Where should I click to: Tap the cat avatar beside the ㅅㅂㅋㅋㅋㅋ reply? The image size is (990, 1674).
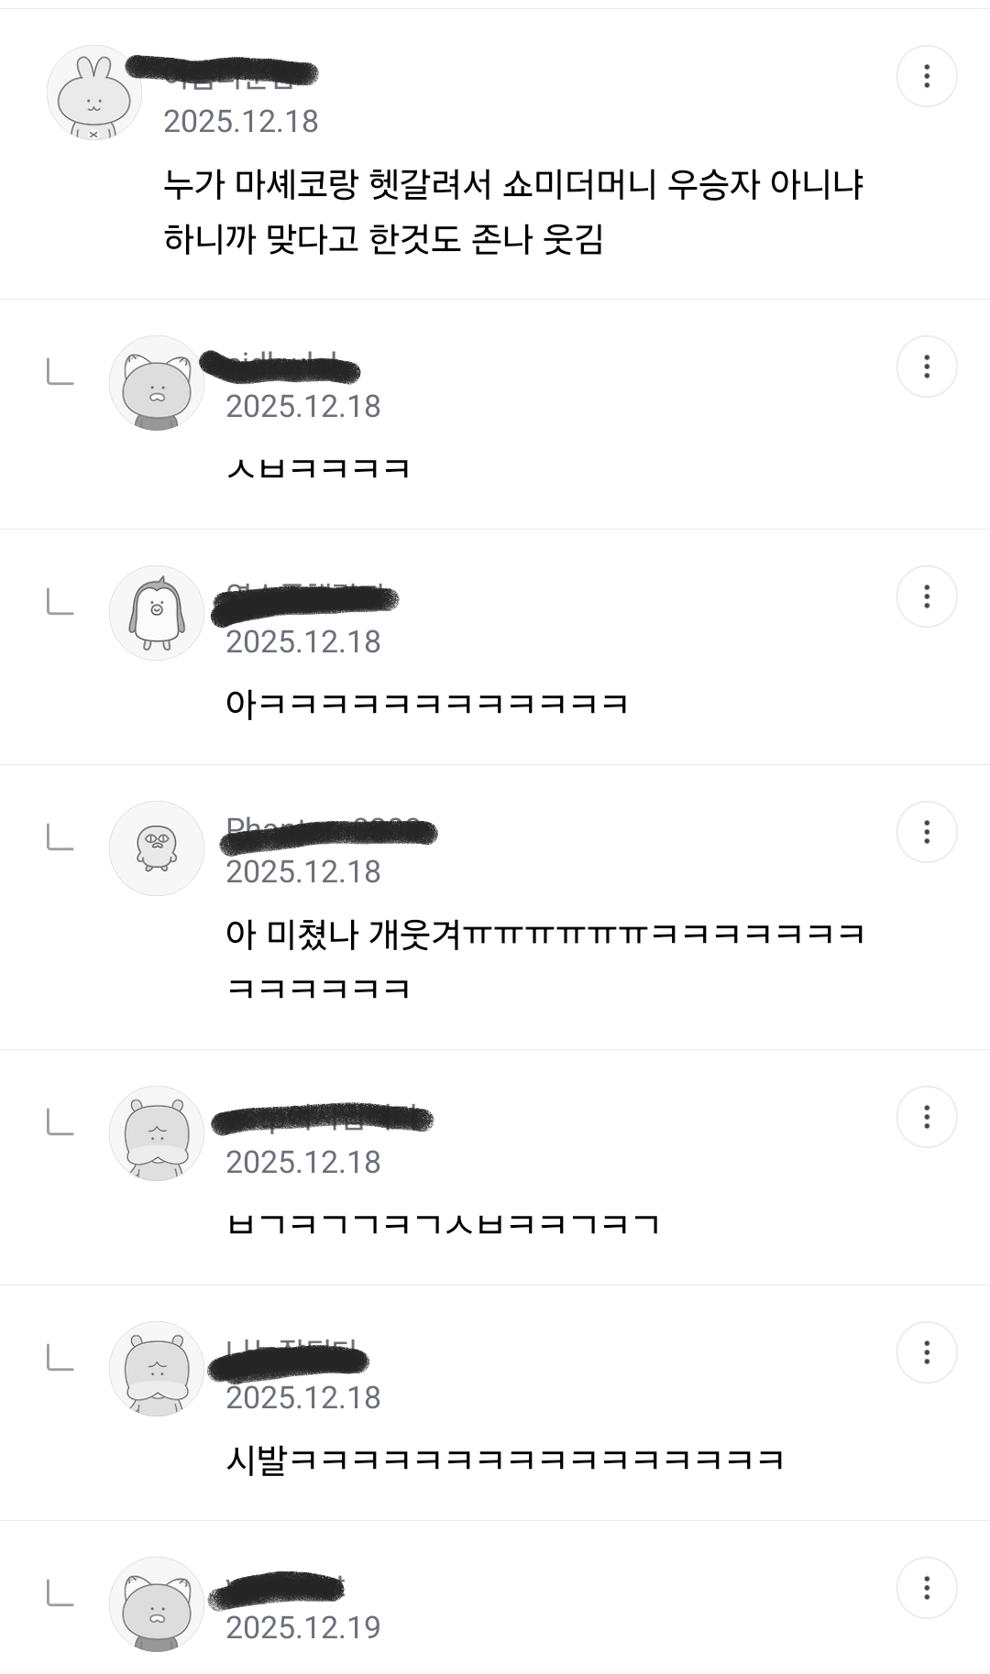(x=157, y=383)
